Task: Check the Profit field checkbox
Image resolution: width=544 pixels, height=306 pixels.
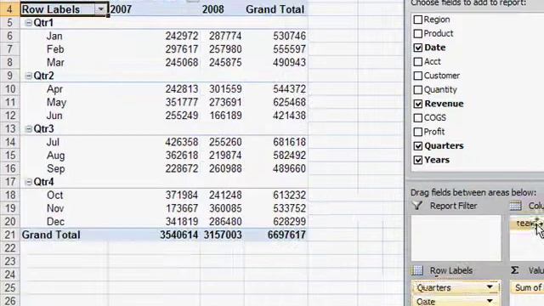Action: pyautogui.click(x=418, y=132)
